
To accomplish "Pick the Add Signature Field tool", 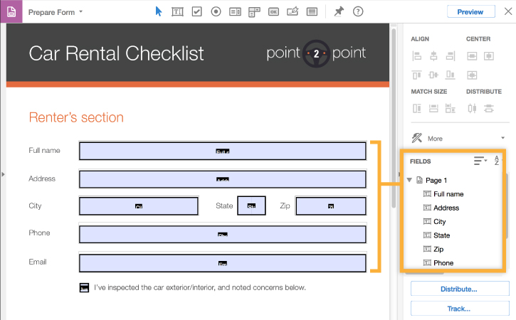I will [293, 11].
